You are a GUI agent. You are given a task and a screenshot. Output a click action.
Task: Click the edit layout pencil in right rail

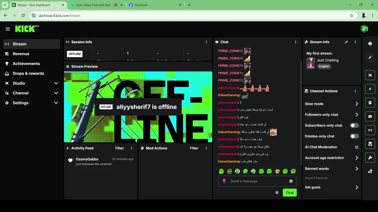click(x=370, y=57)
